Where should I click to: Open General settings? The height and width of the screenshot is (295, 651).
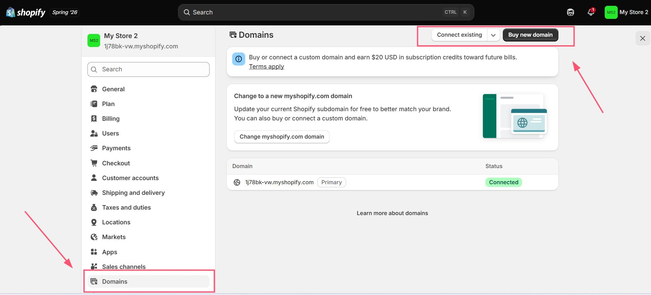tap(149, 89)
